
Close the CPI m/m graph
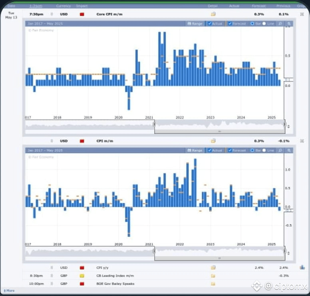302,141
